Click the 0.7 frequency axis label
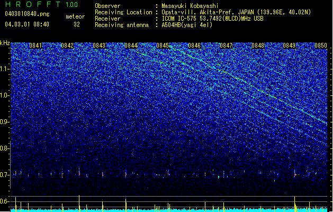 4,175
